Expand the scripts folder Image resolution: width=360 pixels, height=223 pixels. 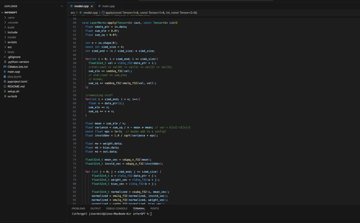[5, 42]
